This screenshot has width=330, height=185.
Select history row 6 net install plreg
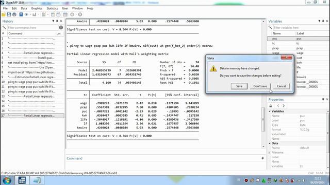32,63
